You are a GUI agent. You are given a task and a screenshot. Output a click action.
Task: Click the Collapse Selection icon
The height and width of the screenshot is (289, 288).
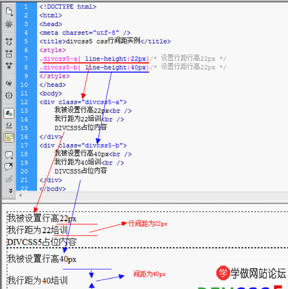[9, 54]
